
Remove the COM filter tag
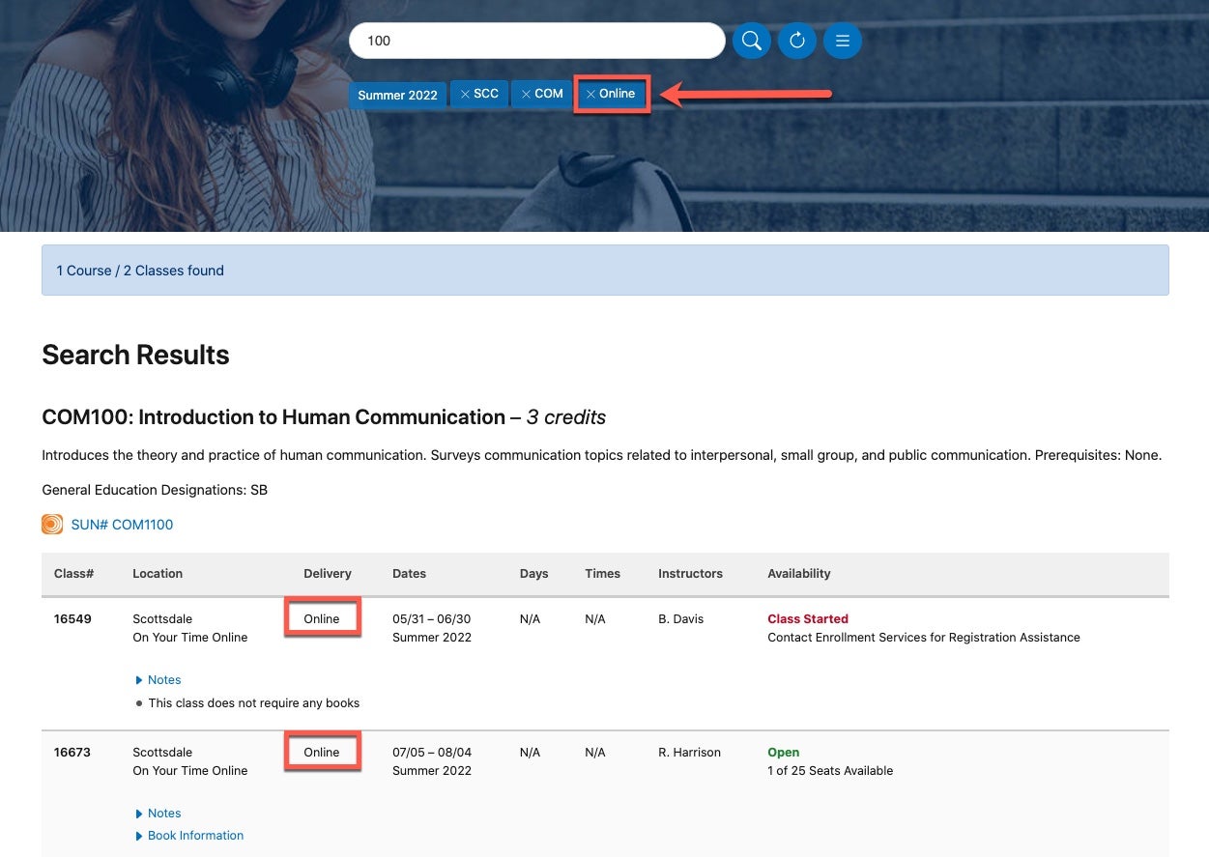[541, 94]
